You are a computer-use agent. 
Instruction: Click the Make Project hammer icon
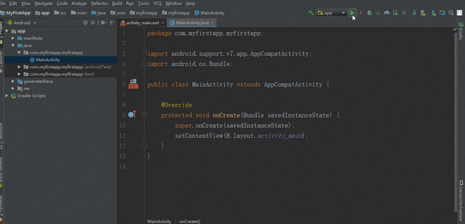pyautogui.click(x=311, y=13)
